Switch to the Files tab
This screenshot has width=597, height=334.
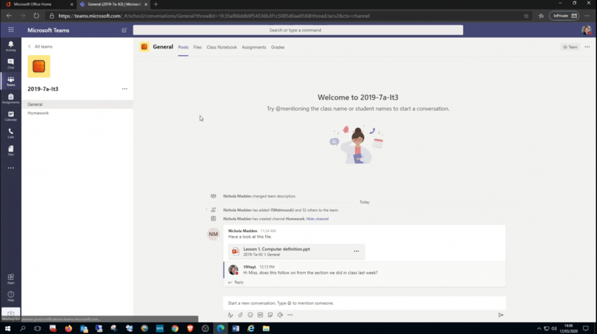(x=198, y=47)
